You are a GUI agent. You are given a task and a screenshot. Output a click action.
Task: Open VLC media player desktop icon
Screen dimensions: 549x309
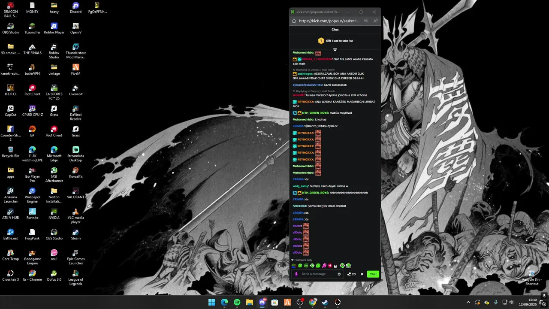pos(75,216)
